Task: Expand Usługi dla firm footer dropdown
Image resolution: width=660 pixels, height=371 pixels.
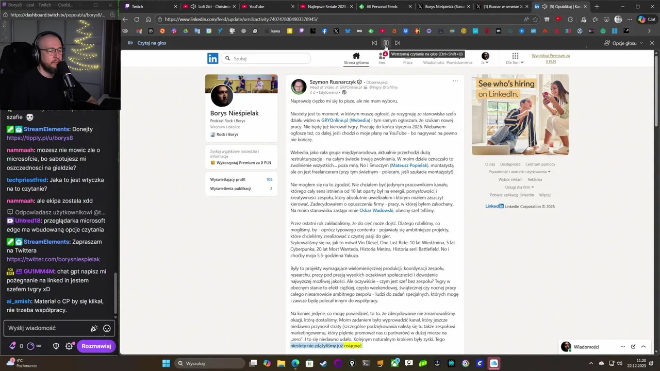Action: (519, 187)
